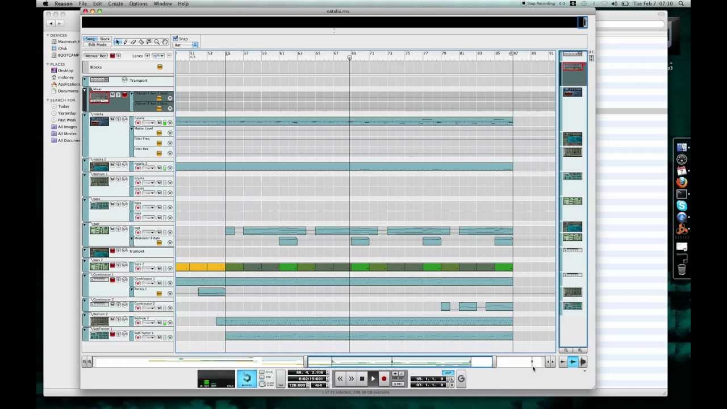Viewport: 727px width, 409px height.
Task: Click the SubTractor 1 device icon
Action: (99, 336)
